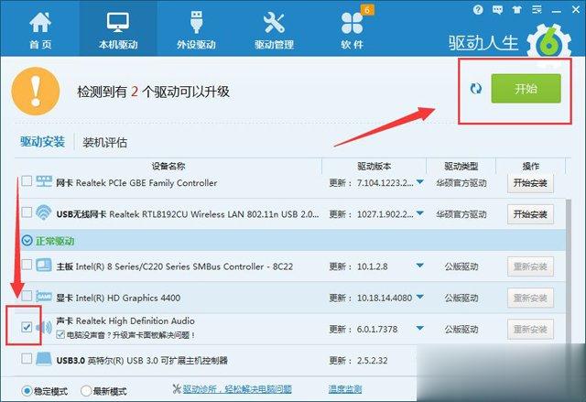Click 开始安装 for USB无线网卡
This screenshot has width=586, height=402.
(530, 214)
